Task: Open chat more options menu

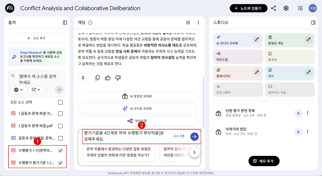Action: [198, 23]
